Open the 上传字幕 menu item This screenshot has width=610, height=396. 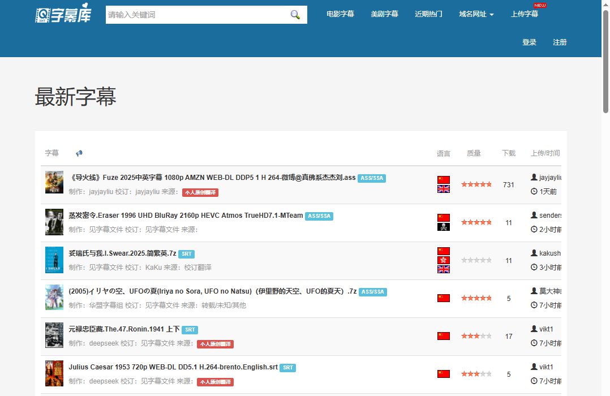point(525,14)
